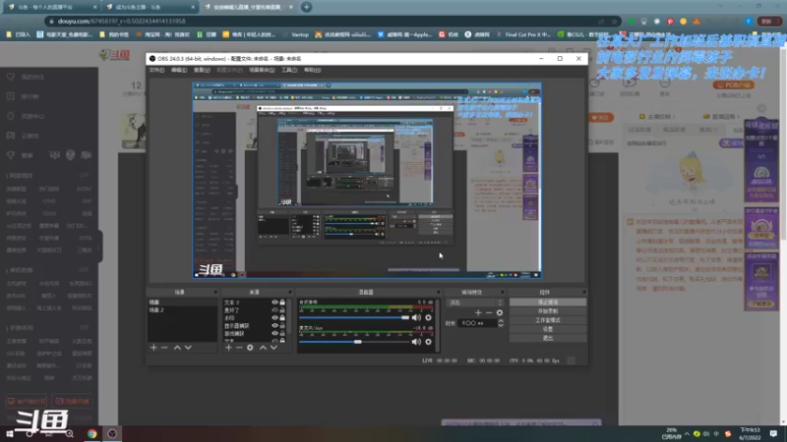Open the 场景集合(S) menu in OBS
787x442 pixels.
(x=262, y=70)
